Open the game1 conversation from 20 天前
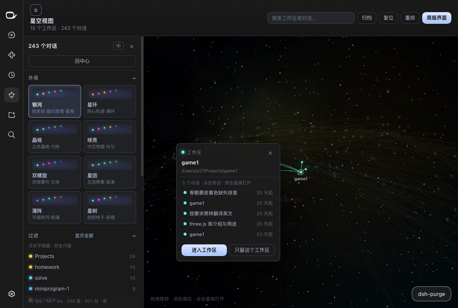Image resolution: width=458 pixels, height=308 pixels. coord(228,203)
